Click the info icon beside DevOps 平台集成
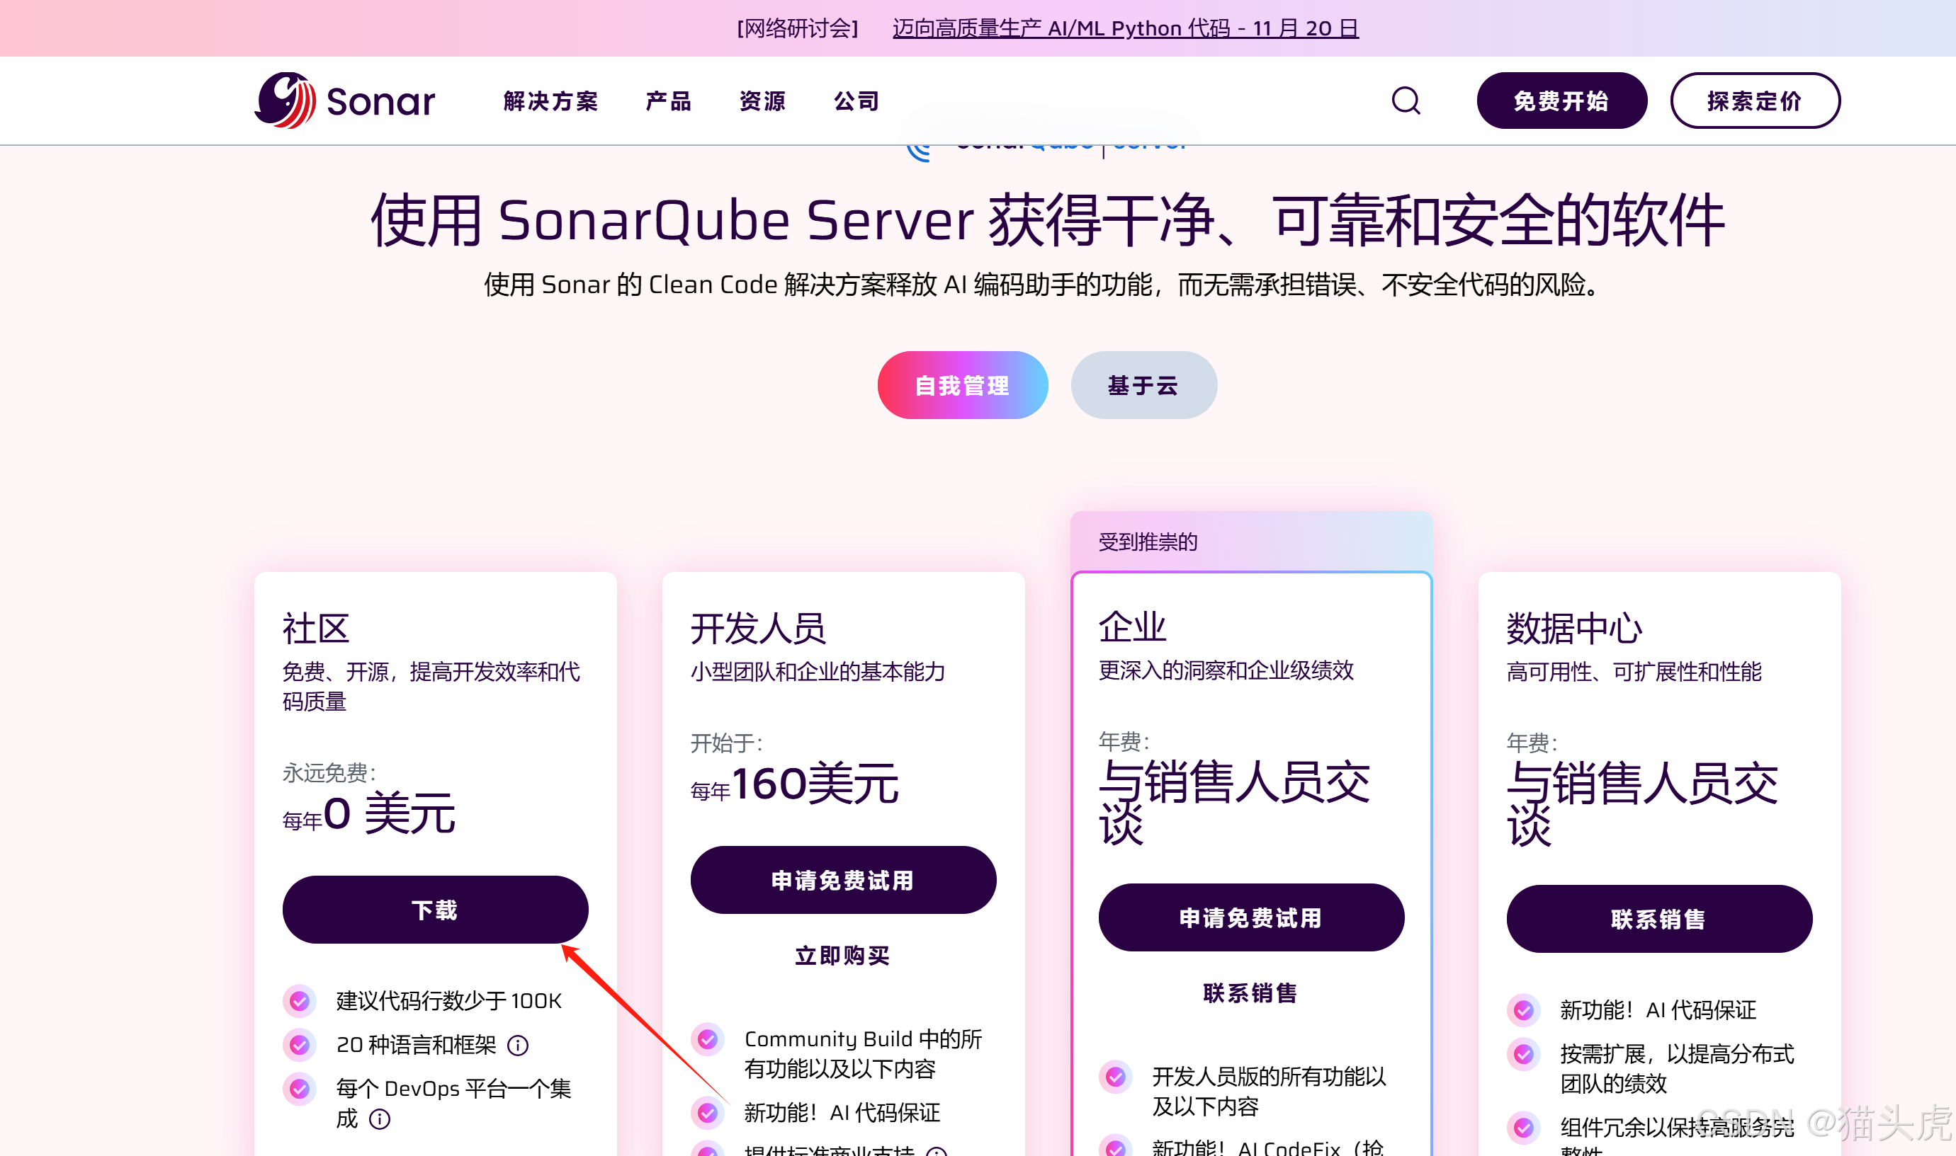Screen dimensions: 1956x1156 (380, 1119)
